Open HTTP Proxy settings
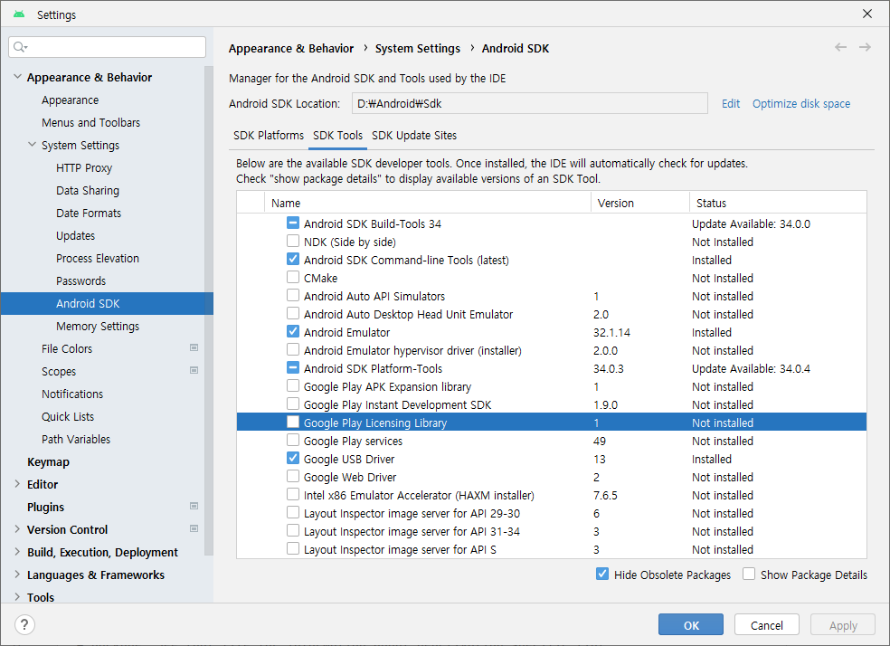The image size is (890, 646). [84, 168]
